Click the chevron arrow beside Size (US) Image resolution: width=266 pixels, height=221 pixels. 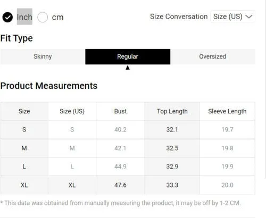(x=249, y=17)
